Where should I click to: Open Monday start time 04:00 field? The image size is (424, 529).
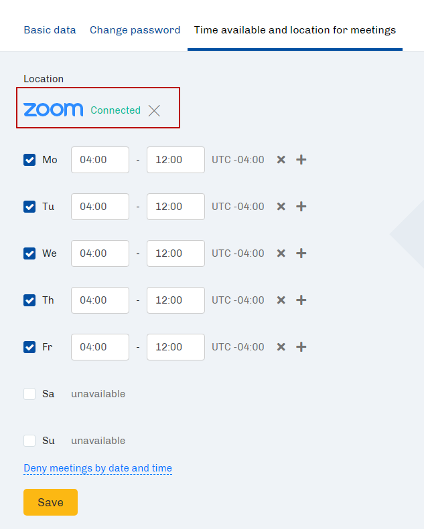click(100, 160)
